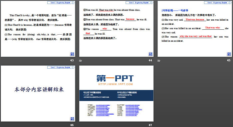Viewport: 233px width, 127px height.
Task: Click the 不可以在以下情况使用 heading on slide 47
Action: click(127, 92)
